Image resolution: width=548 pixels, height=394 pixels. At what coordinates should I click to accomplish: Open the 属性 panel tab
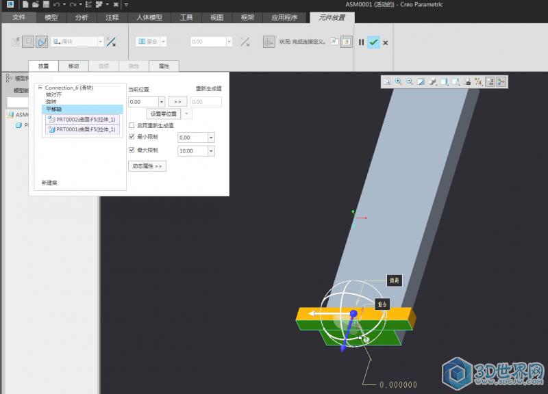[164, 66]
